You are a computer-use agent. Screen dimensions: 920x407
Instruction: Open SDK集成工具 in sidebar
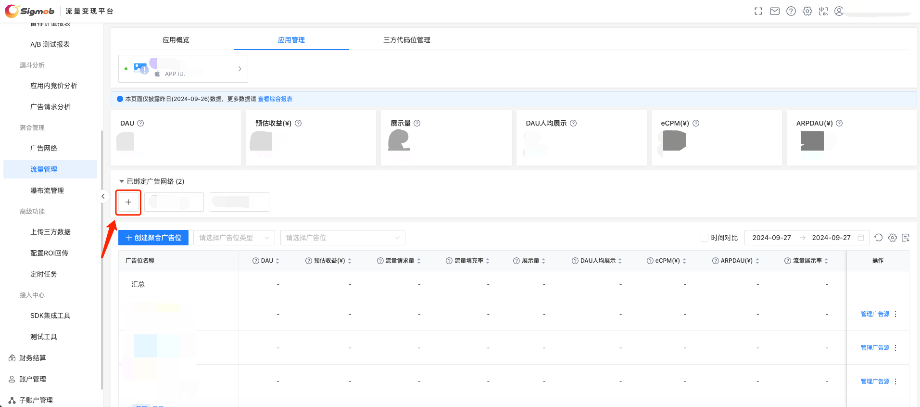pos(50,316)
